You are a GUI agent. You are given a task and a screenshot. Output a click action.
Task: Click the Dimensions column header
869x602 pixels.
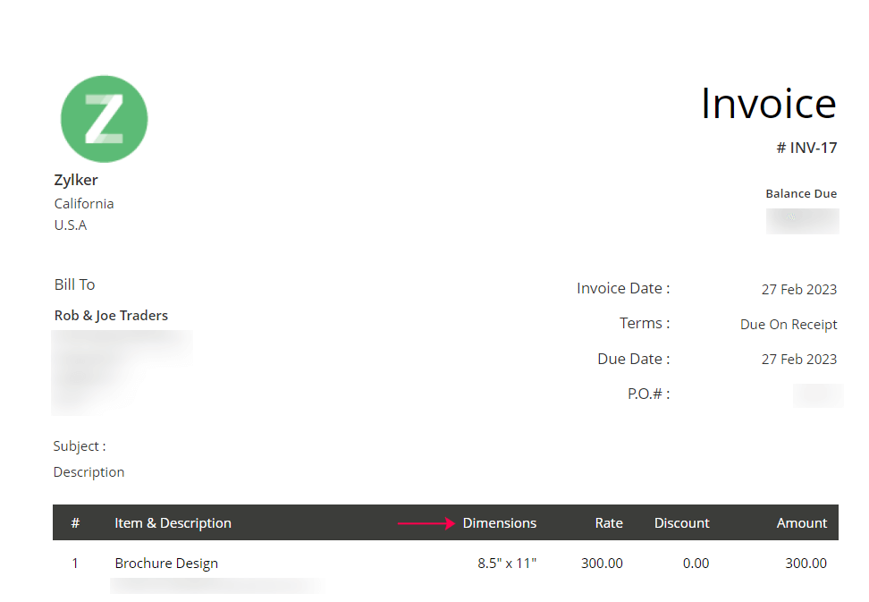click(499, 523)
